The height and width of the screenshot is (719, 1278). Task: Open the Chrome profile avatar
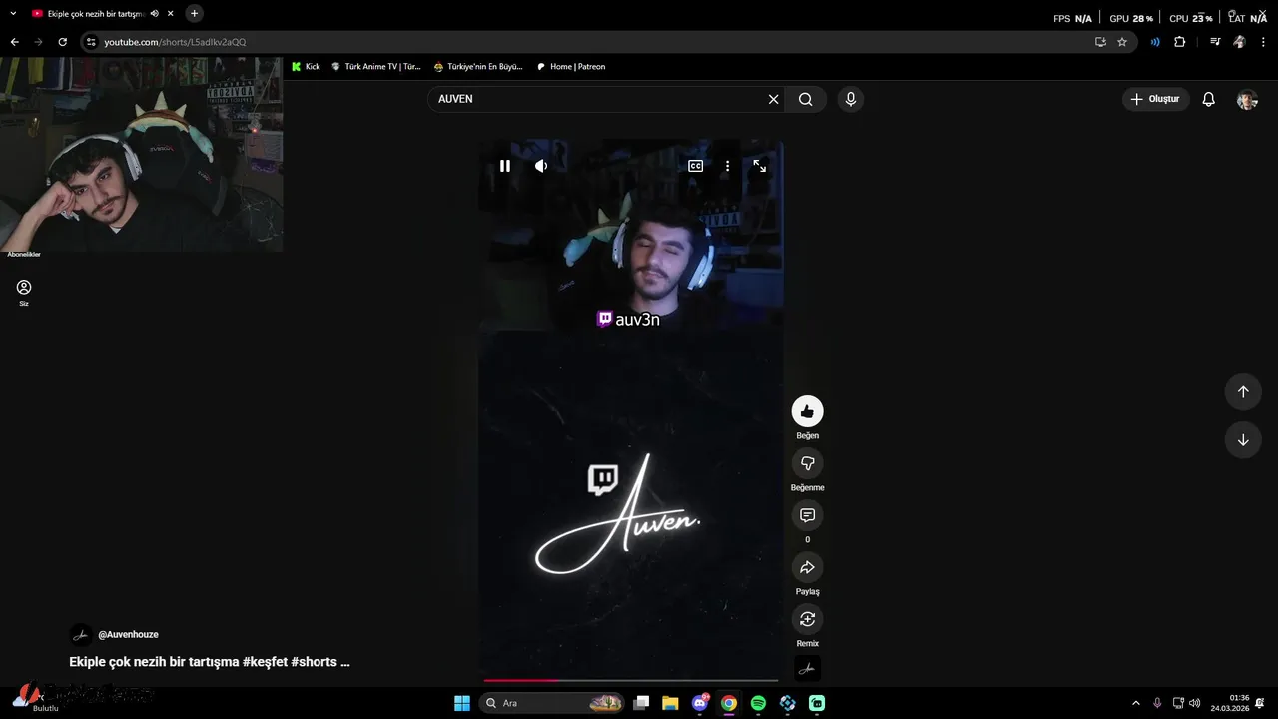tap(1239, 42)
